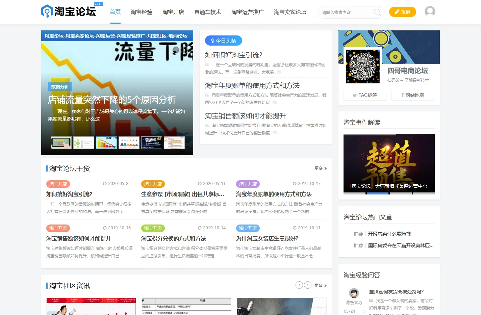Click date 2020-05-25 clock entry

[117, 184]
